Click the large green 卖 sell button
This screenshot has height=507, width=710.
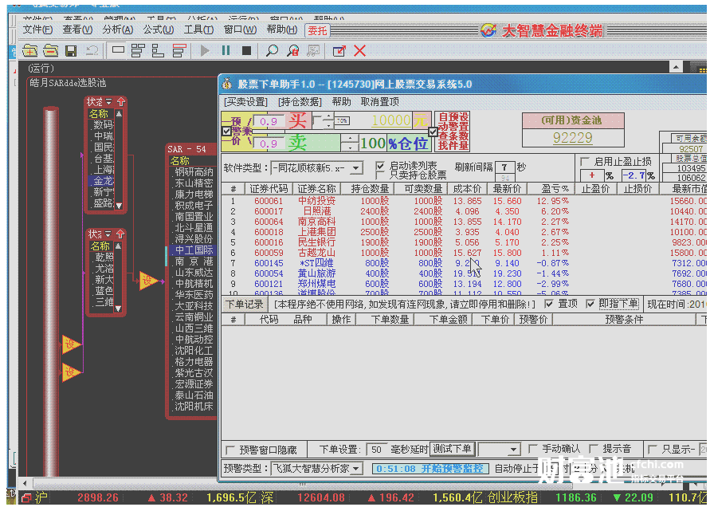click(297, 143)
